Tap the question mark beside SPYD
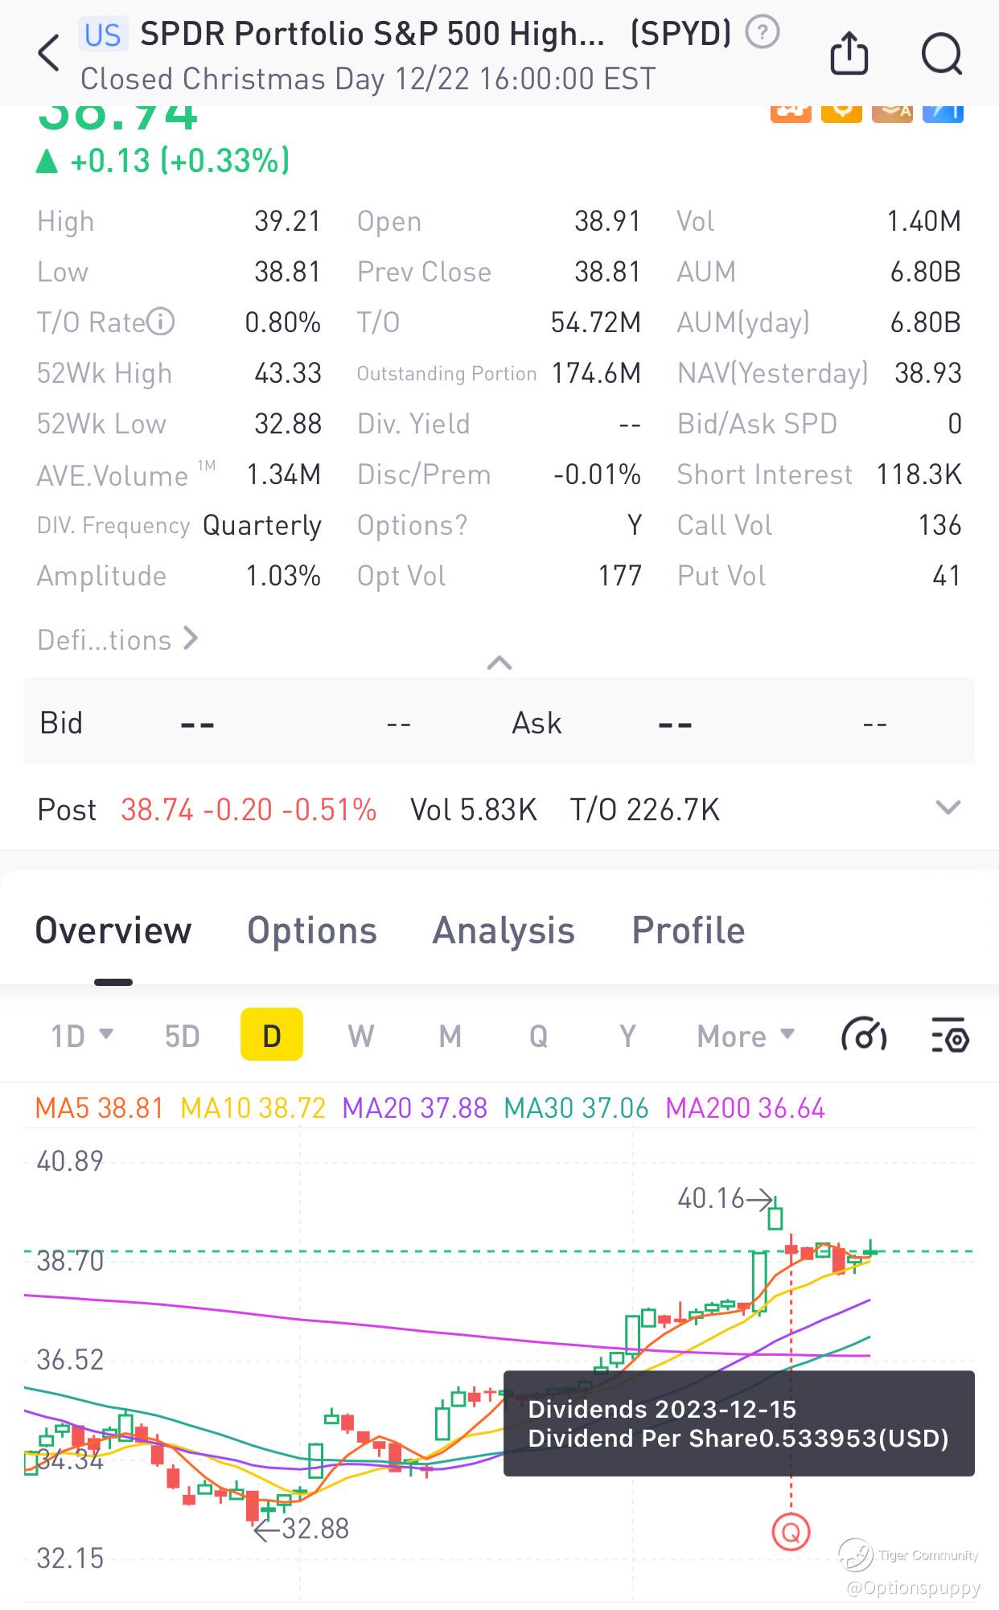This screenshot has width=999, height=1610. click(x=762, y=33)
